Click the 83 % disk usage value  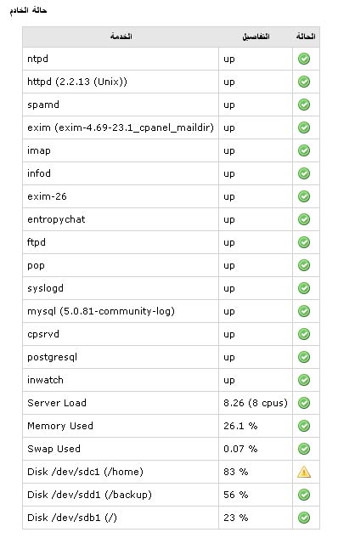235,472
